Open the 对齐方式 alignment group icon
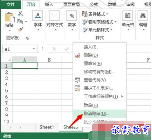Screen dimensions: 152x140 coord(54,16)
